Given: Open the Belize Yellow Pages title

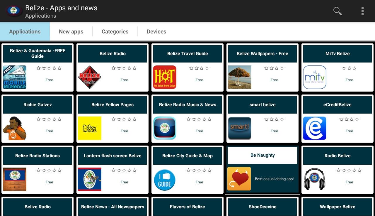Looking at the screenshot, I should (112, 104).
